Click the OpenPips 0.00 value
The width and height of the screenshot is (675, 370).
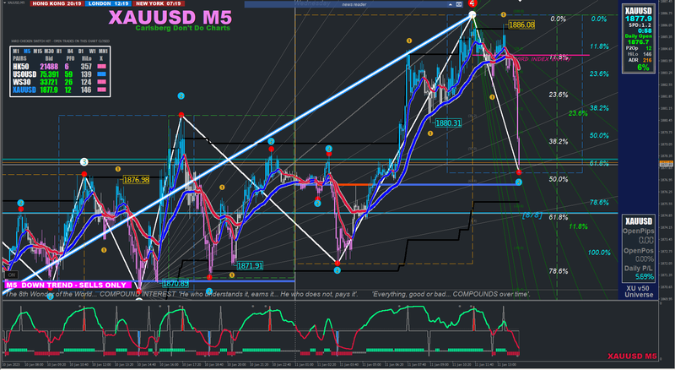pos(646,240)
